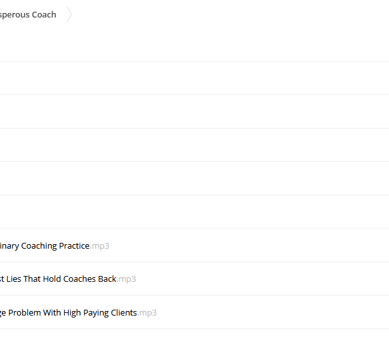Select the third empty list row
Viewport: 389px width, 361px height.
point(194,145)
